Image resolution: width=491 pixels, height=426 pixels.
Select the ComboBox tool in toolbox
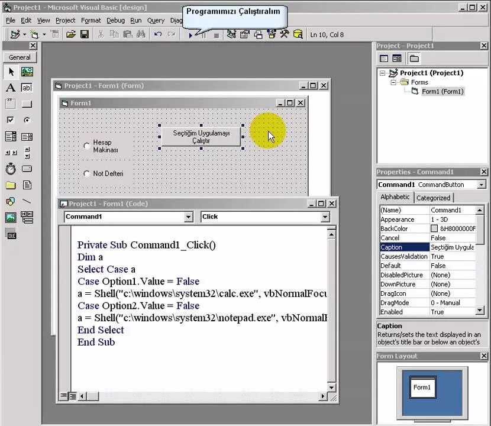(11, 137)
